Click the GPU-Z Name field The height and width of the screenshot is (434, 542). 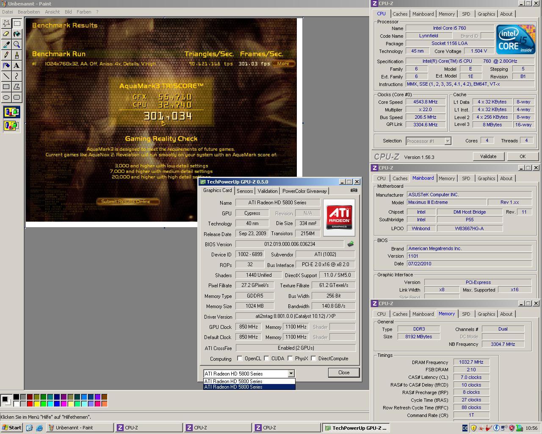(x=278, y=203)
